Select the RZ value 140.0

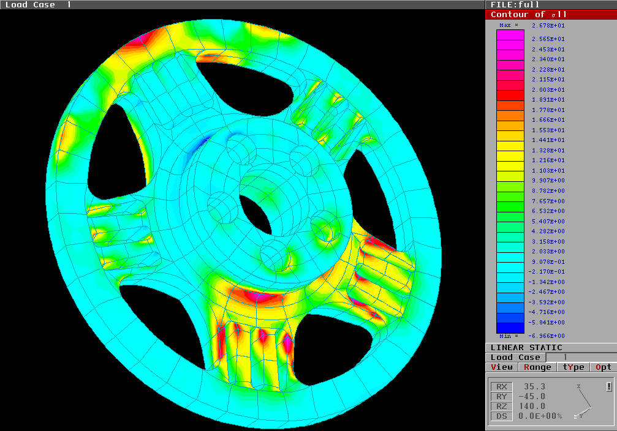pyautogui.click(x=532, y=407)
